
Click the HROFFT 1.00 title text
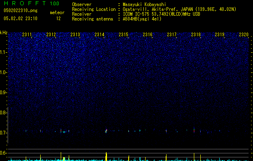click(31, 3)
